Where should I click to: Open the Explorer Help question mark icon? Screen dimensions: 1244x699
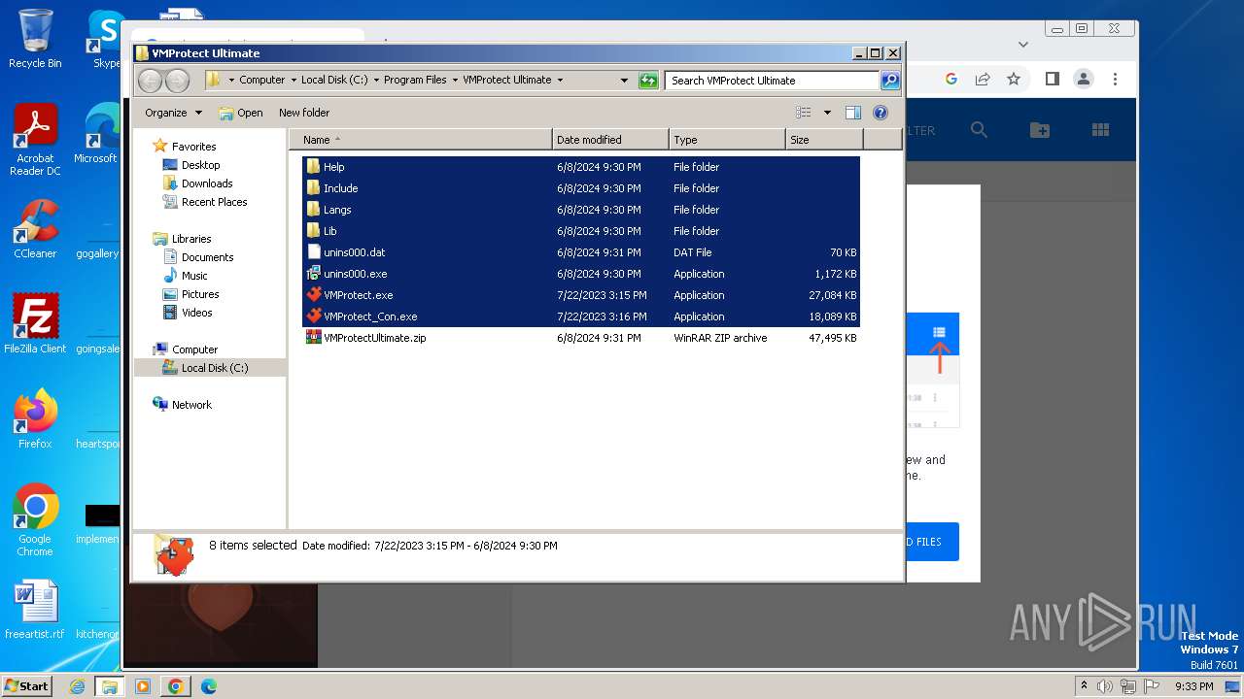click(x=881, y=113)
